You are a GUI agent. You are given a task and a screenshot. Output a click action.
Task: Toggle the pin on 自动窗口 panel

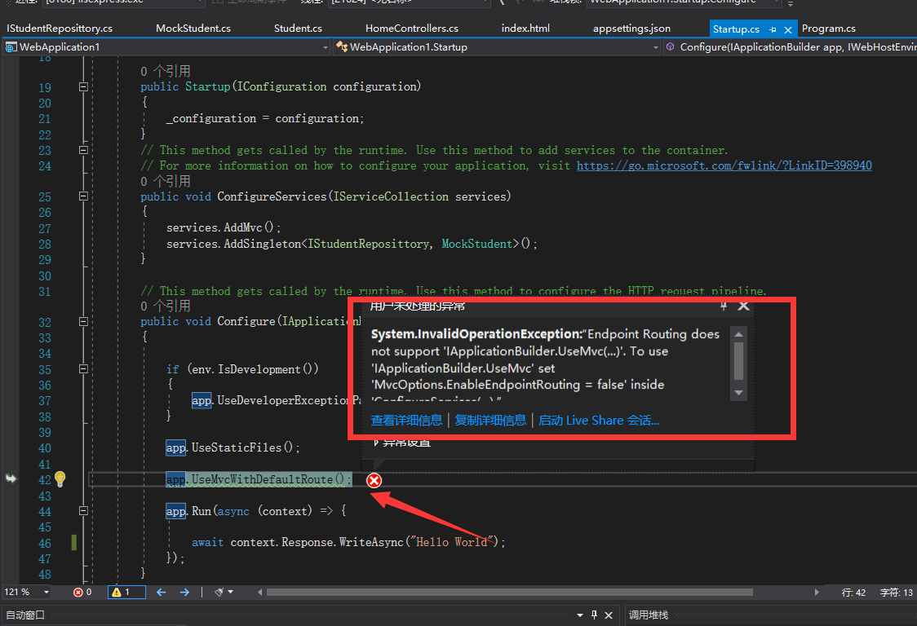(x=595, y=615)
